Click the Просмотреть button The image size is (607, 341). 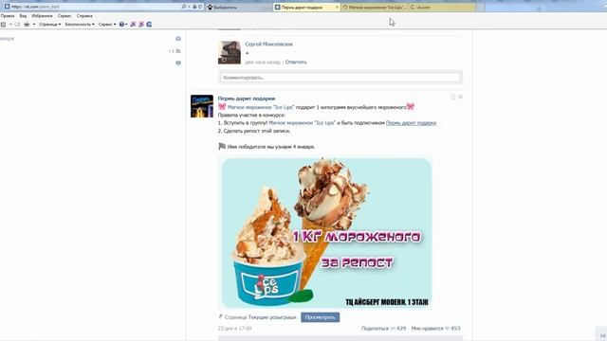(x=321, y=317)
